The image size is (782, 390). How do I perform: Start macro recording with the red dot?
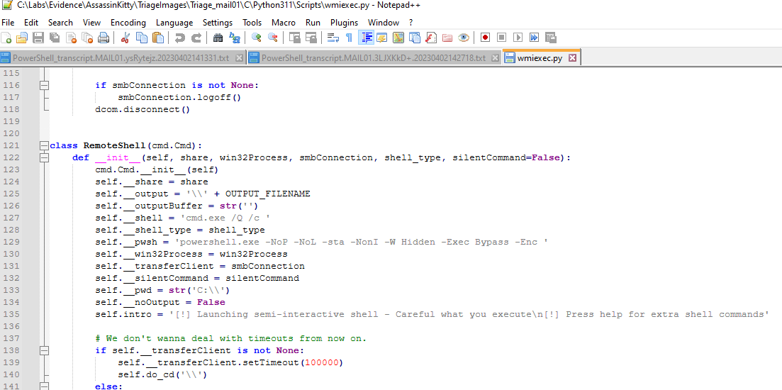485,38
